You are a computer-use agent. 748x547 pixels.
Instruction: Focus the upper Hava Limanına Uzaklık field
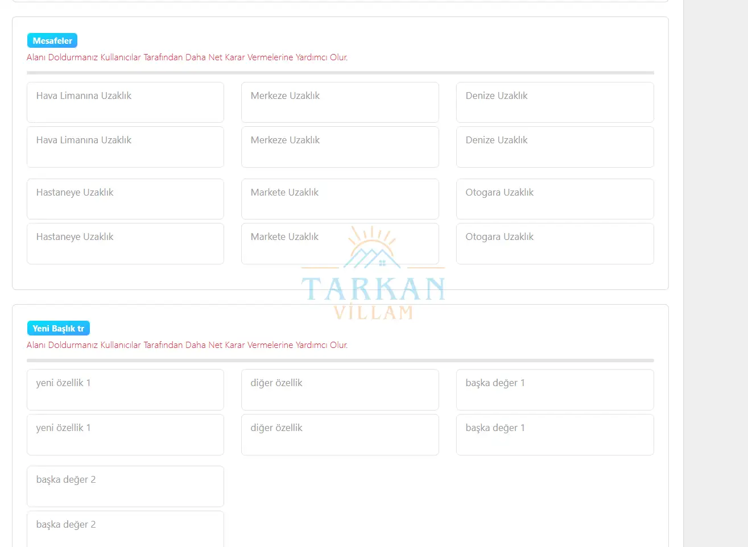coord(125,102)
